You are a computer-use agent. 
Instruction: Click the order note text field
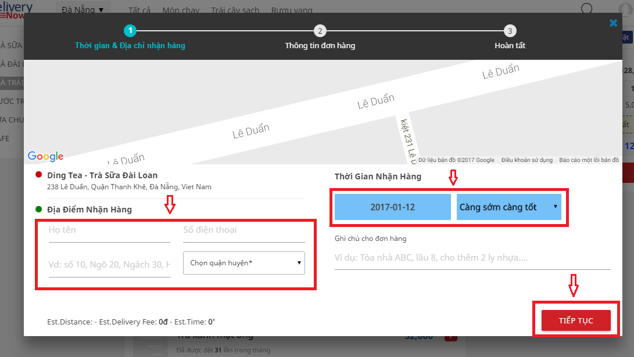[x=472, y=258]
